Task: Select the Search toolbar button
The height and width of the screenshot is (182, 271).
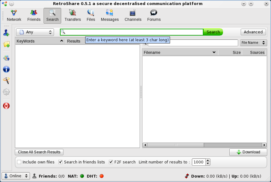Action: tap(52, 16)
